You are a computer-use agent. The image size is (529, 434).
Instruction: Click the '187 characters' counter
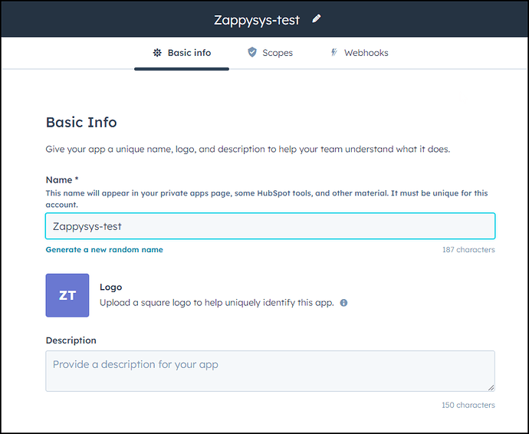[x=468, y=250]
